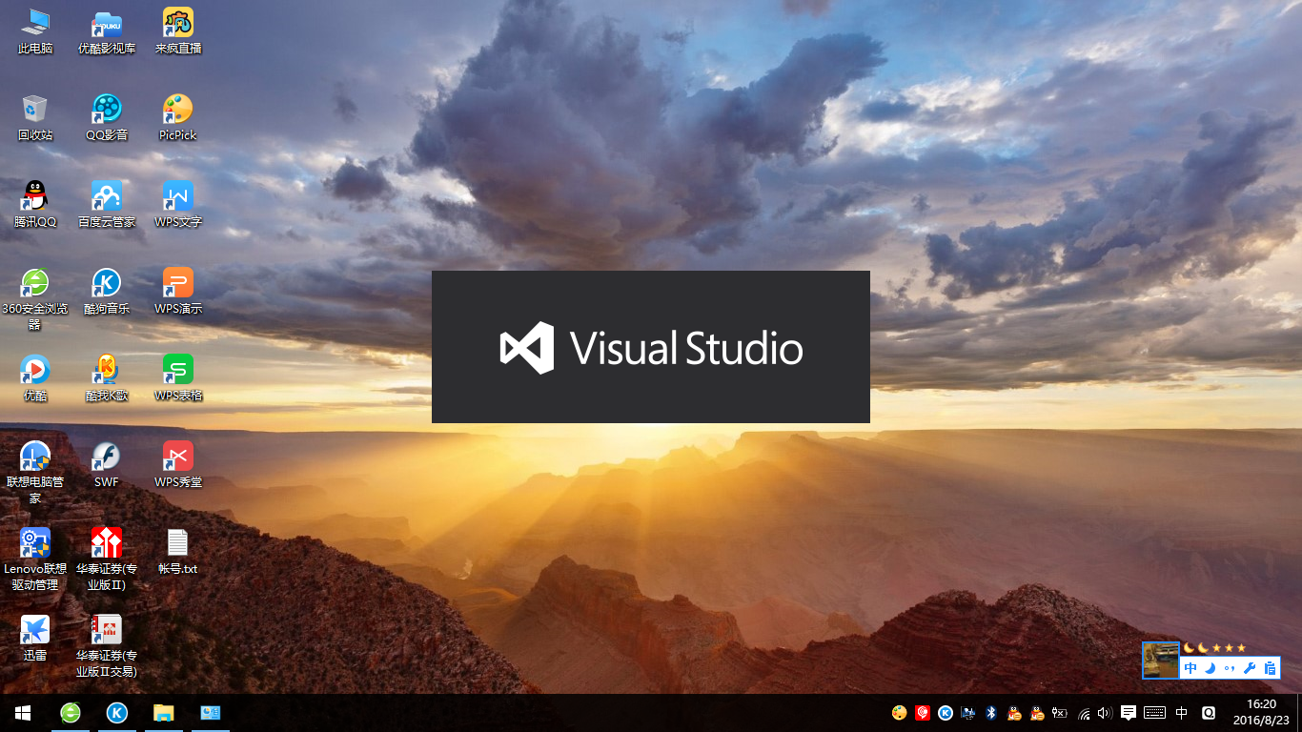
Task: Open the 优酷 desktop icon
Action: [35, 377]
